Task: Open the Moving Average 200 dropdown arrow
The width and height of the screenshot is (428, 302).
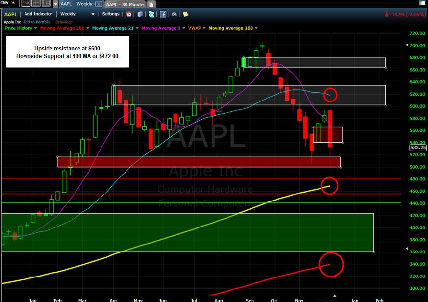Action: coord(88,28)
